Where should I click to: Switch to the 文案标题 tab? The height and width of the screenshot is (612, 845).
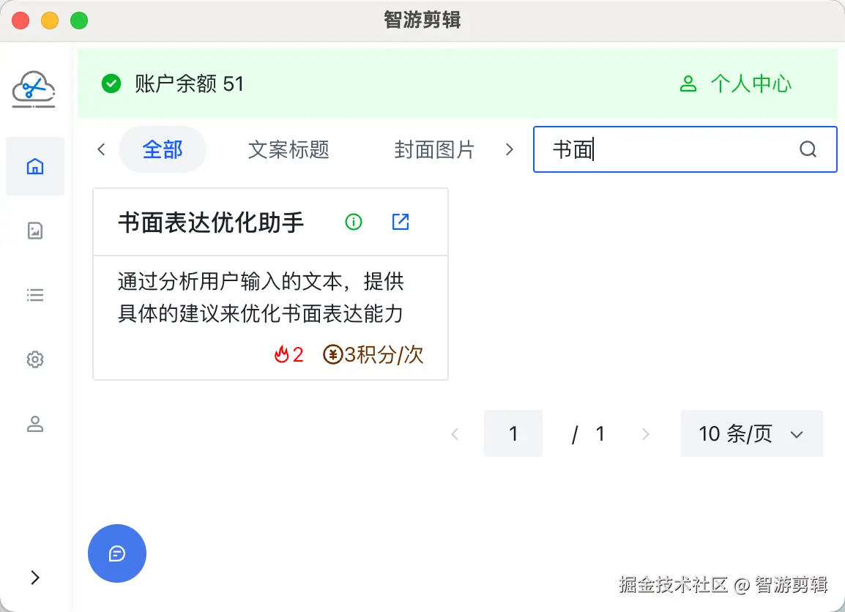click(289, 150)
